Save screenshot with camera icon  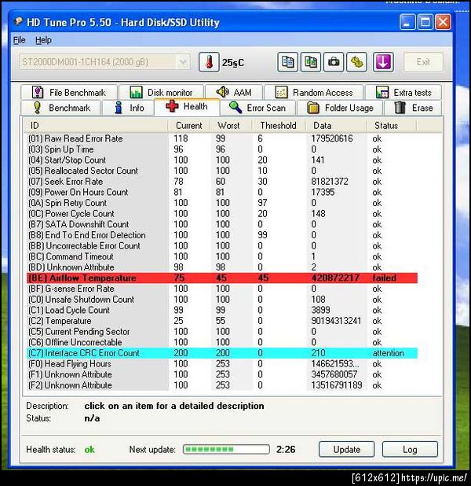point(334,62)
